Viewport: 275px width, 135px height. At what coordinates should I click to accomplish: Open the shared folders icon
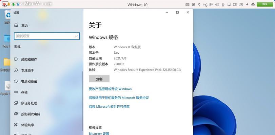coord(241,4)
